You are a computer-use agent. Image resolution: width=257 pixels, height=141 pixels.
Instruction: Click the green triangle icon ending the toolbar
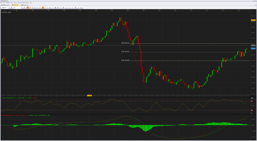pyautogui.click(x=81, y=8)
